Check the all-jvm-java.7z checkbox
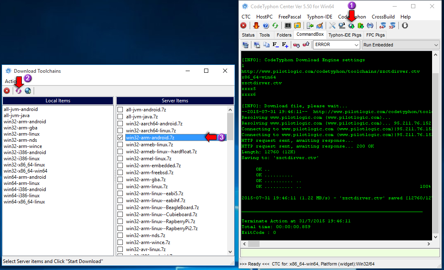 pos(120,116)
